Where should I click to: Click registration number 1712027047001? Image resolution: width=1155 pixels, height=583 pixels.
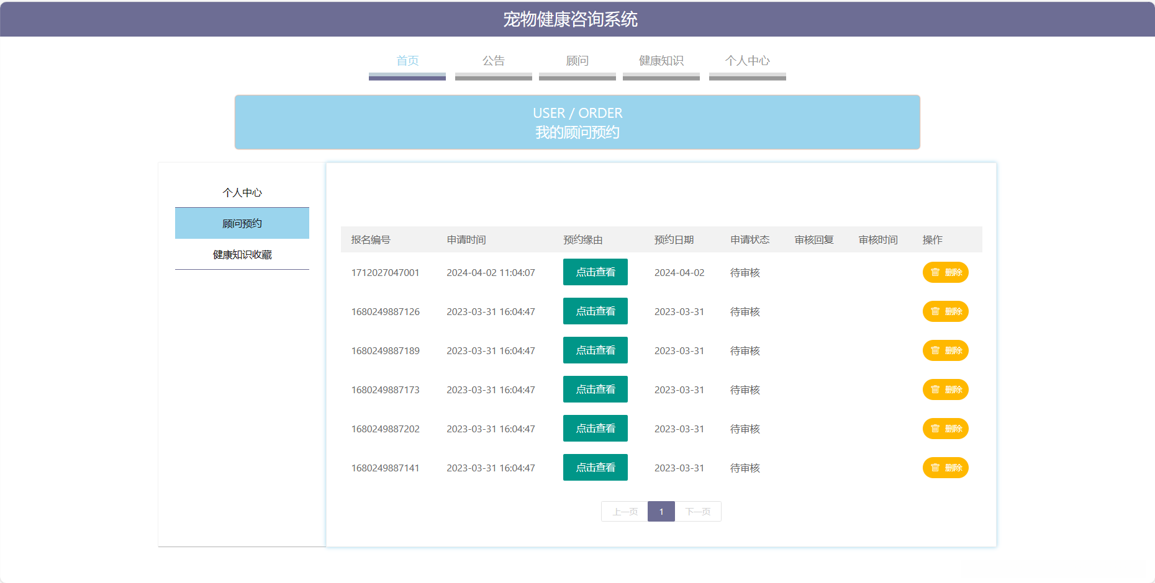coord(386,273)
